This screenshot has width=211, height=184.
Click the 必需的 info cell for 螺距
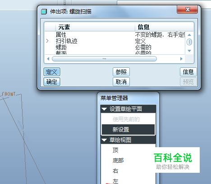pyautogui.click(x=143, y=48)
